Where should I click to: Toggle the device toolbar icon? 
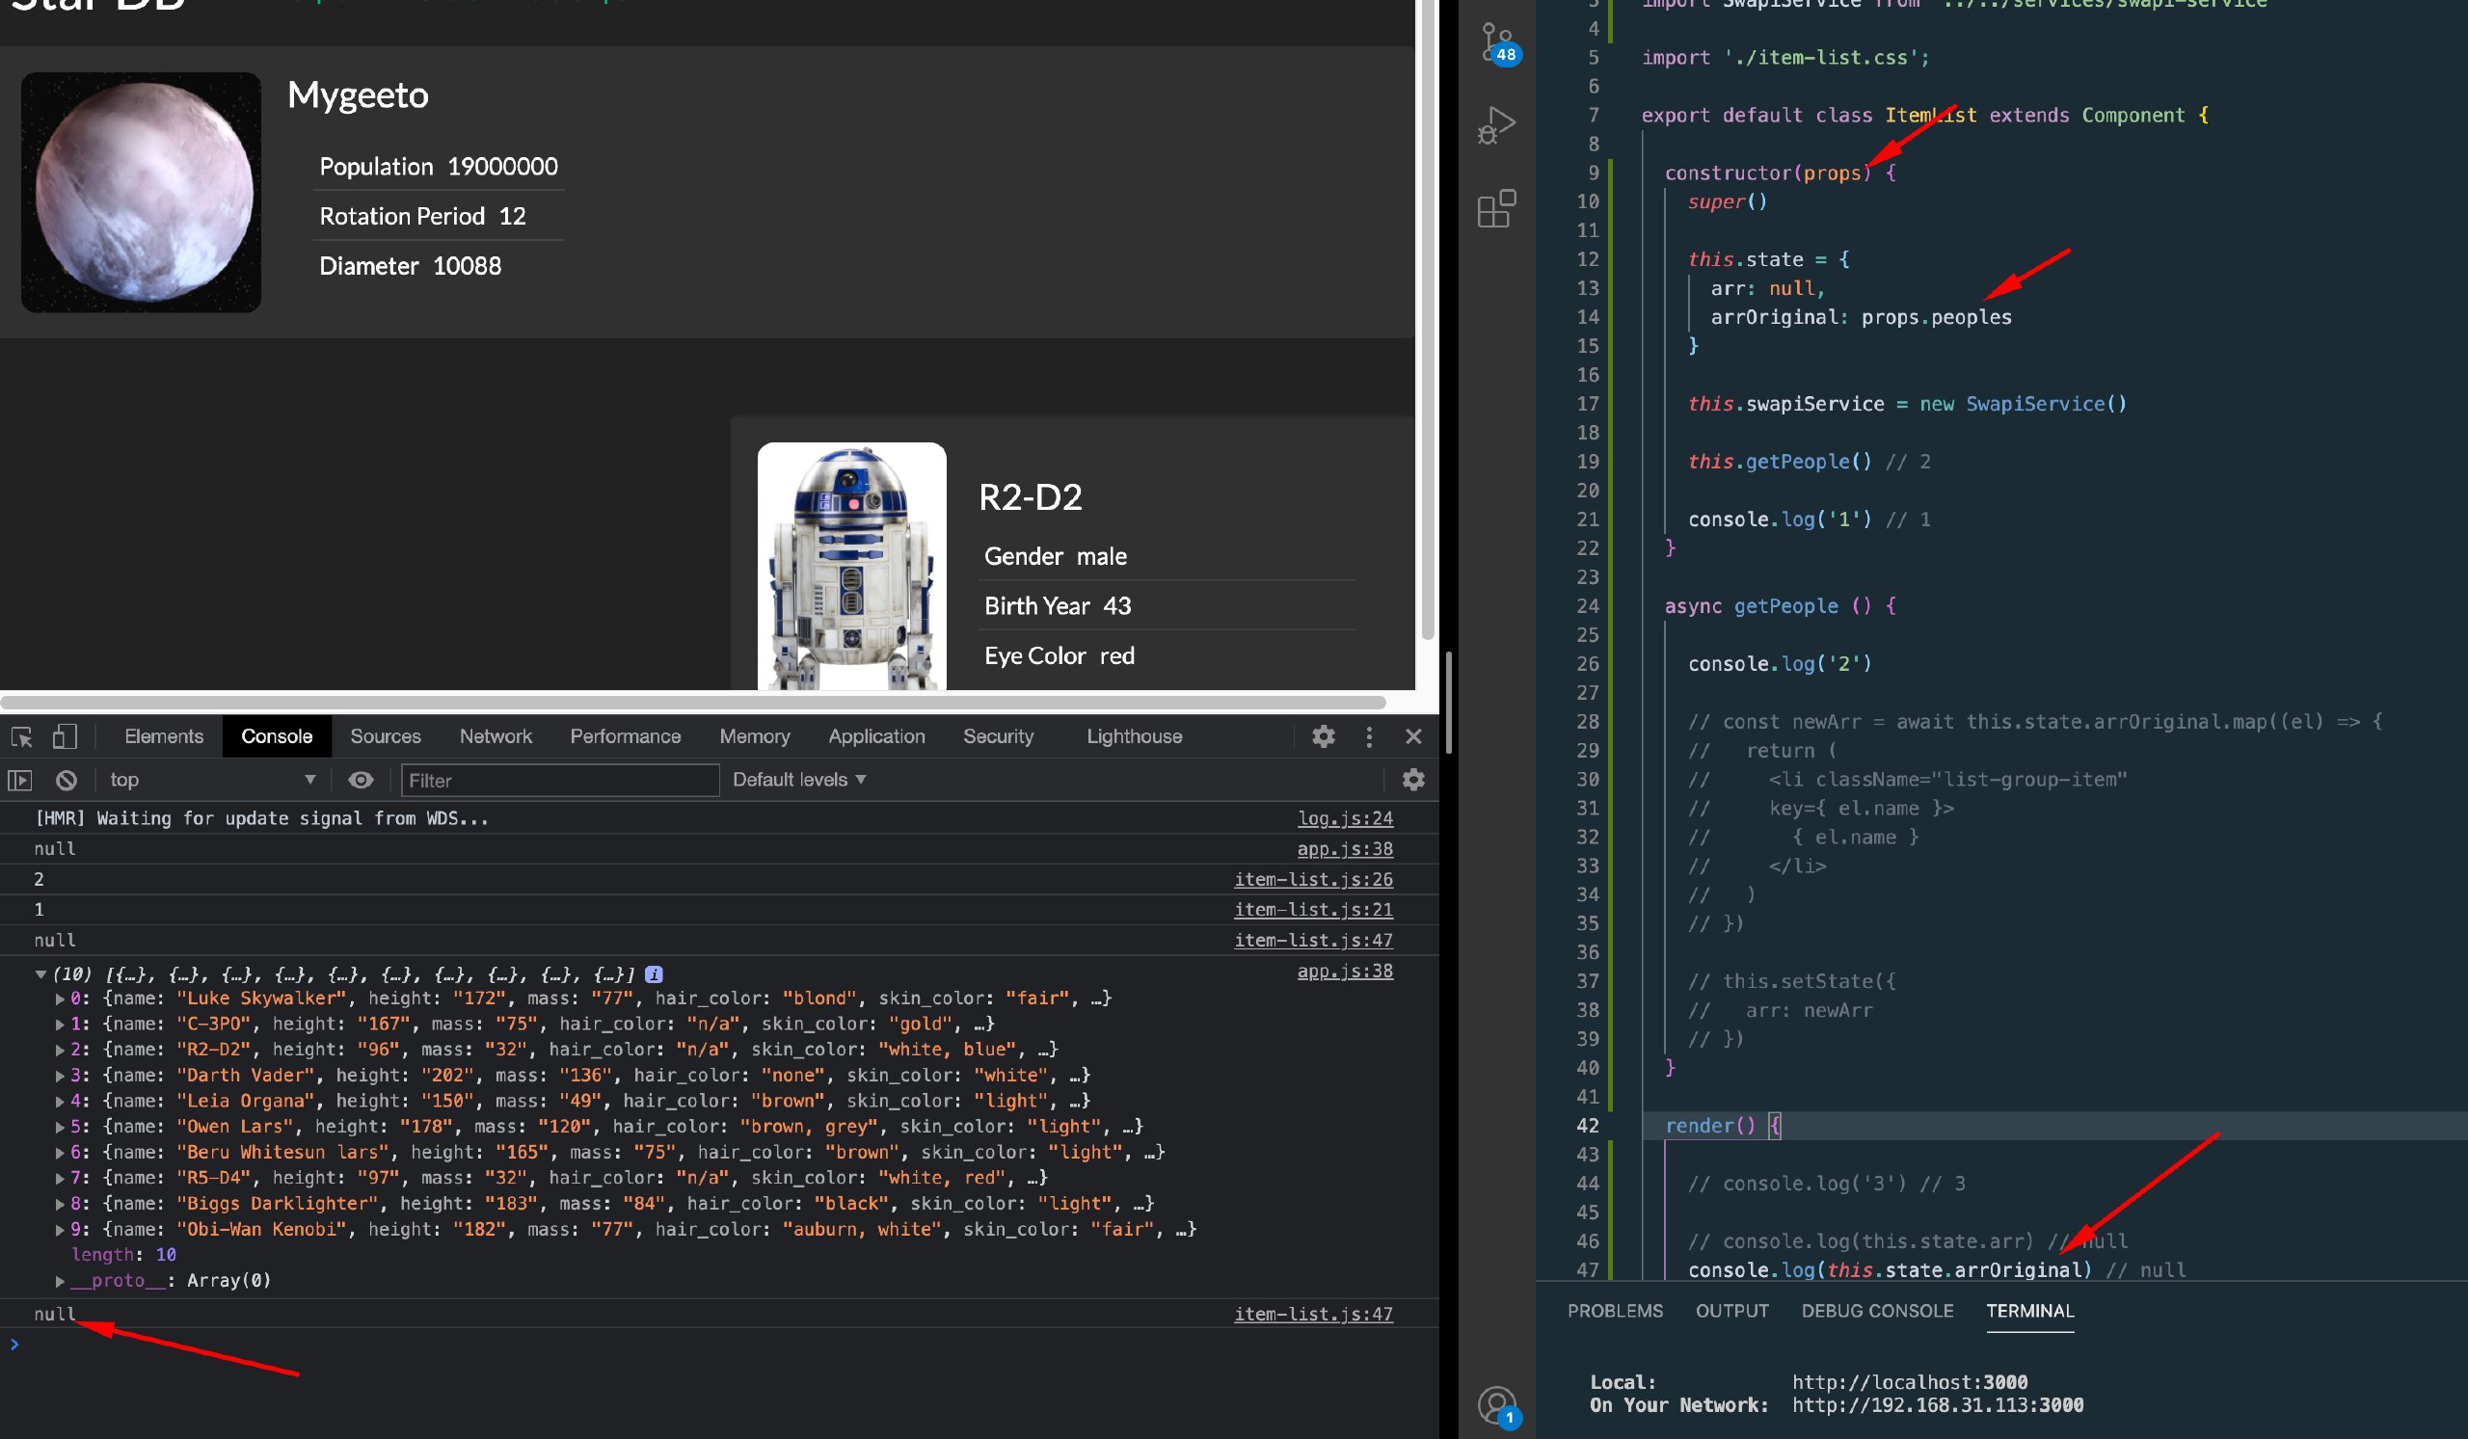(65, 736)
